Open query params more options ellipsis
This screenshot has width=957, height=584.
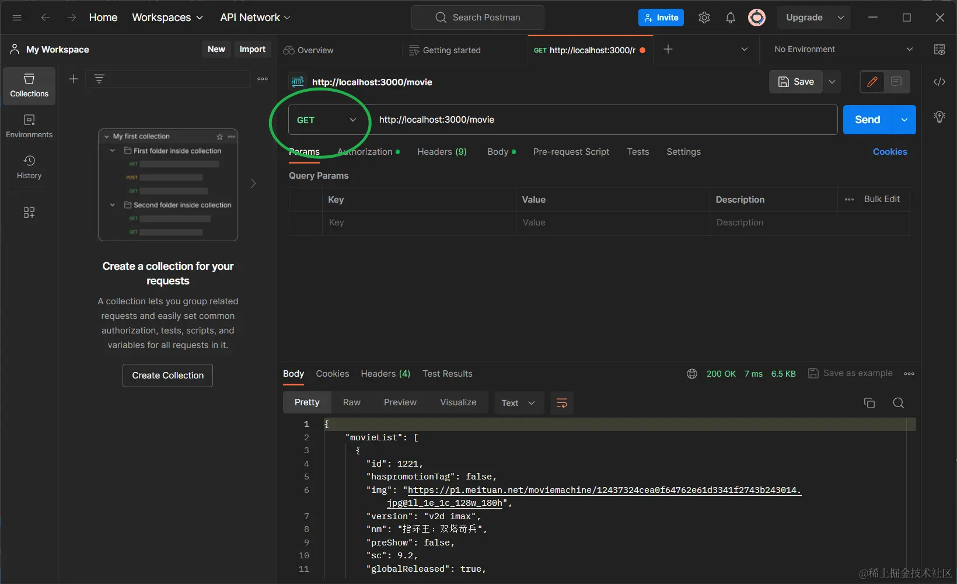coord(849,200)
